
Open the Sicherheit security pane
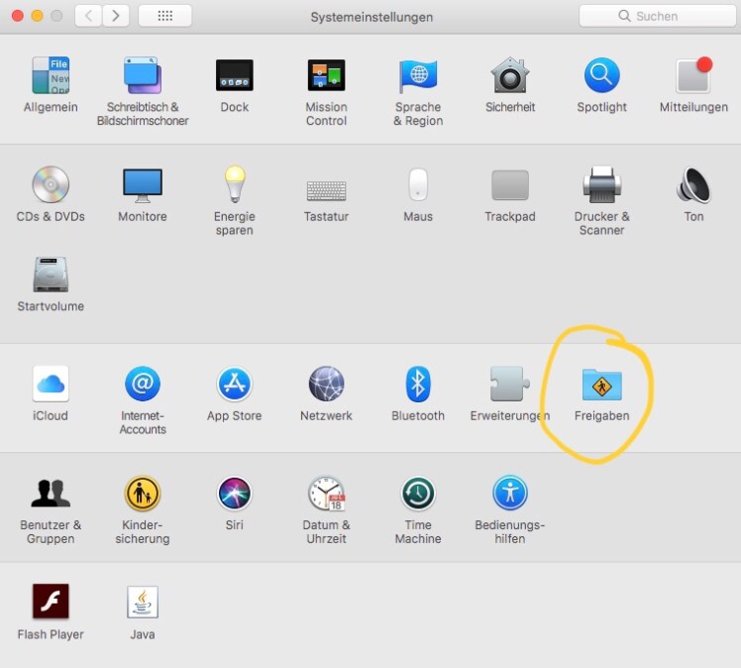(x=509, y=76)
